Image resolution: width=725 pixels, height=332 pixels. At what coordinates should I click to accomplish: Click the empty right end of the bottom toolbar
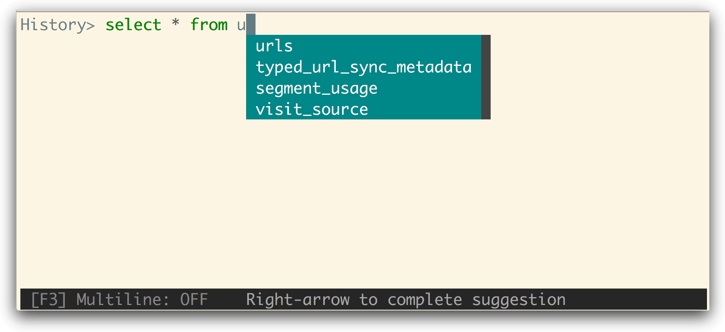tap(639, 300)
